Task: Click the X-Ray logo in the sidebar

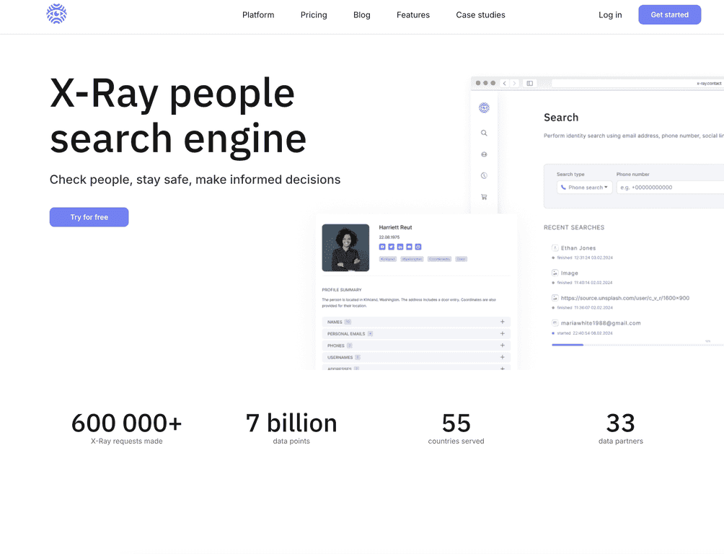Action: tap(484, 107)
